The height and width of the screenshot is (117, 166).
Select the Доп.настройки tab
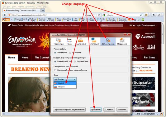(x=108, y=41)
